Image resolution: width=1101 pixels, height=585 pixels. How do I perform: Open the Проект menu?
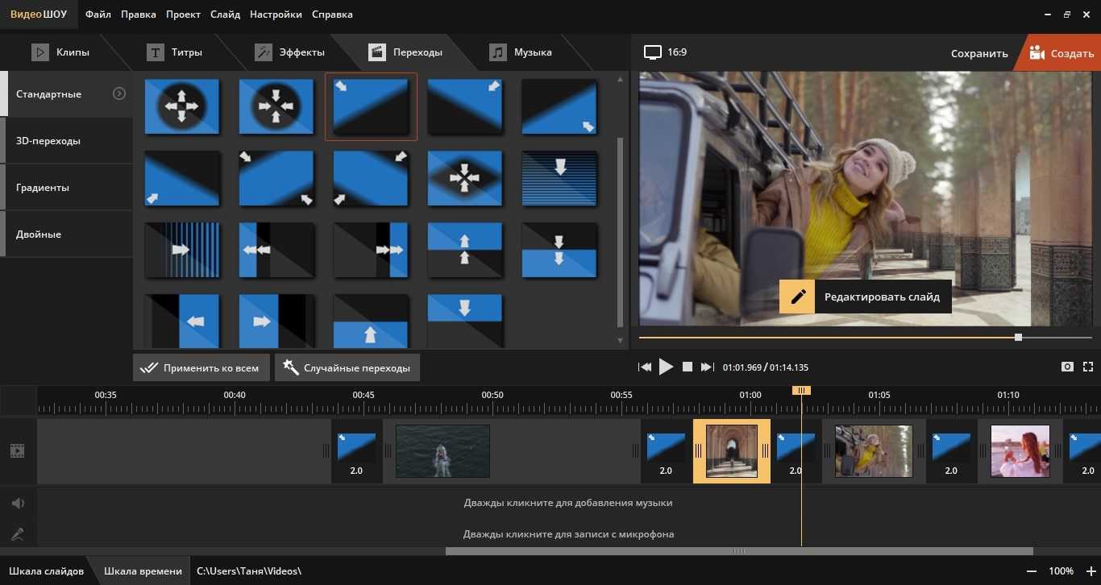click(x=183, y=15)
